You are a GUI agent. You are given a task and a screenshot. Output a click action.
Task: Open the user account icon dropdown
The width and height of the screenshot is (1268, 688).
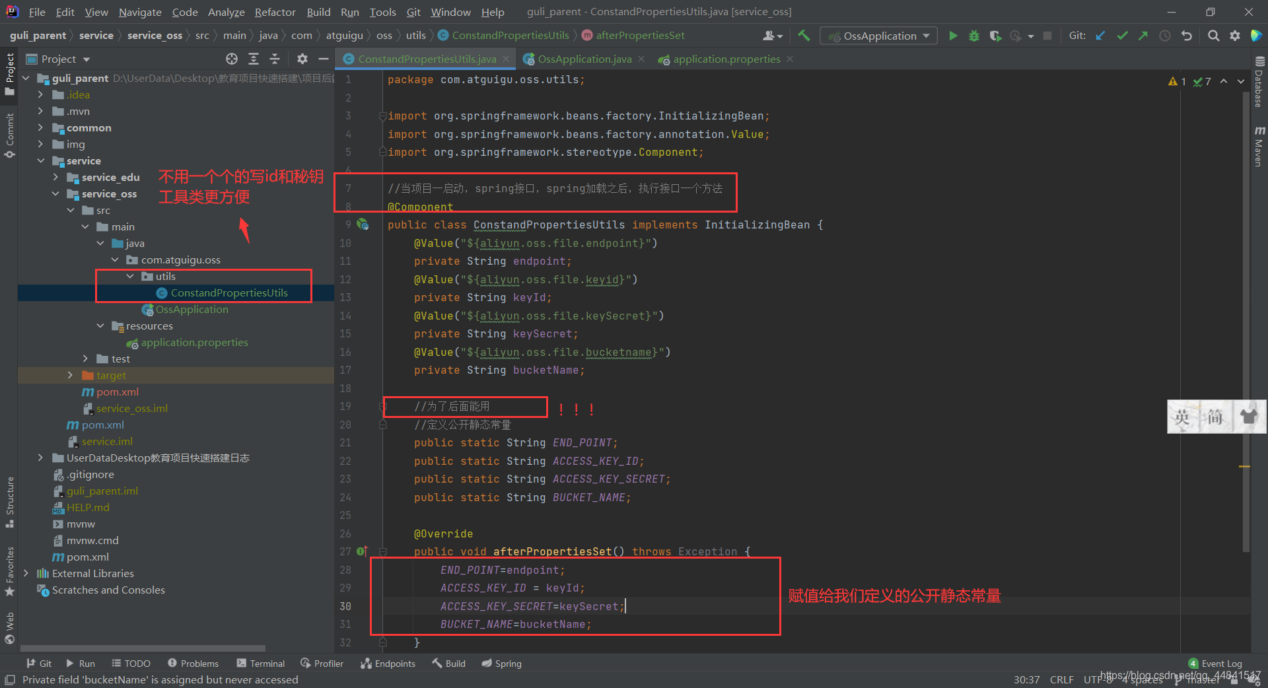click(x=772, y=36)
